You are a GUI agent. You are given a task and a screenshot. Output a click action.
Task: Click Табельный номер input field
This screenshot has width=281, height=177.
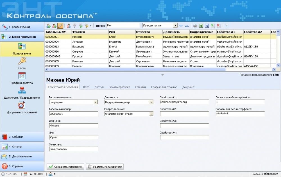[73, 114]
